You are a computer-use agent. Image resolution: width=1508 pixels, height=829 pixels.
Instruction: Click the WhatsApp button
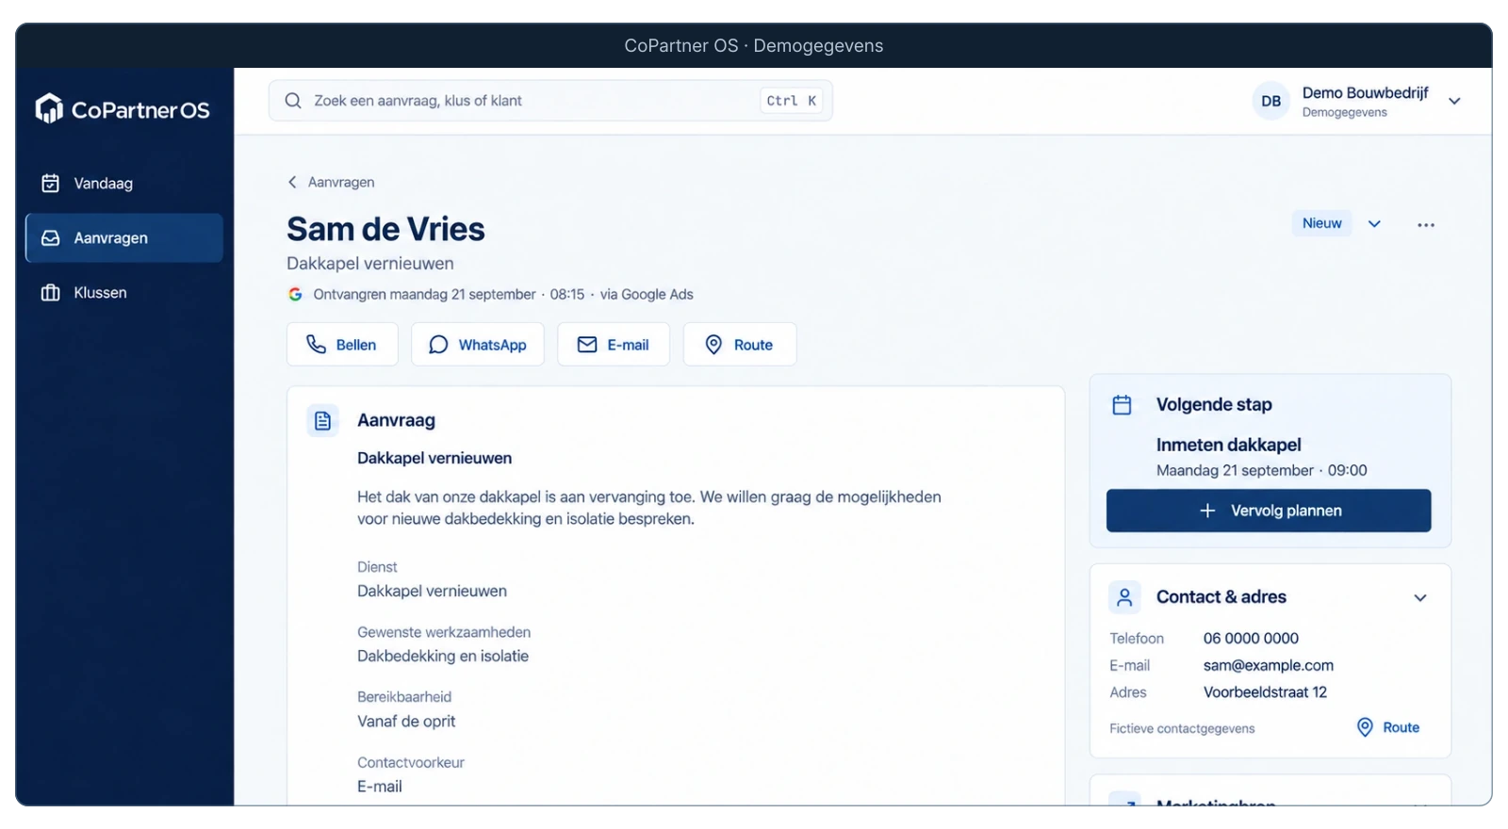pyautogui.click(x=478, y=345)
